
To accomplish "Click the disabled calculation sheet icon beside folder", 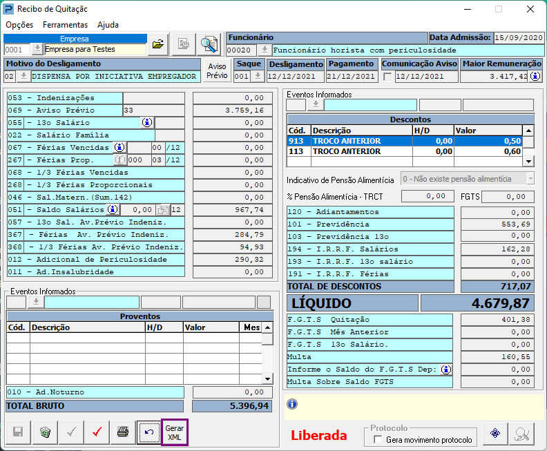I will pos(184,44).
